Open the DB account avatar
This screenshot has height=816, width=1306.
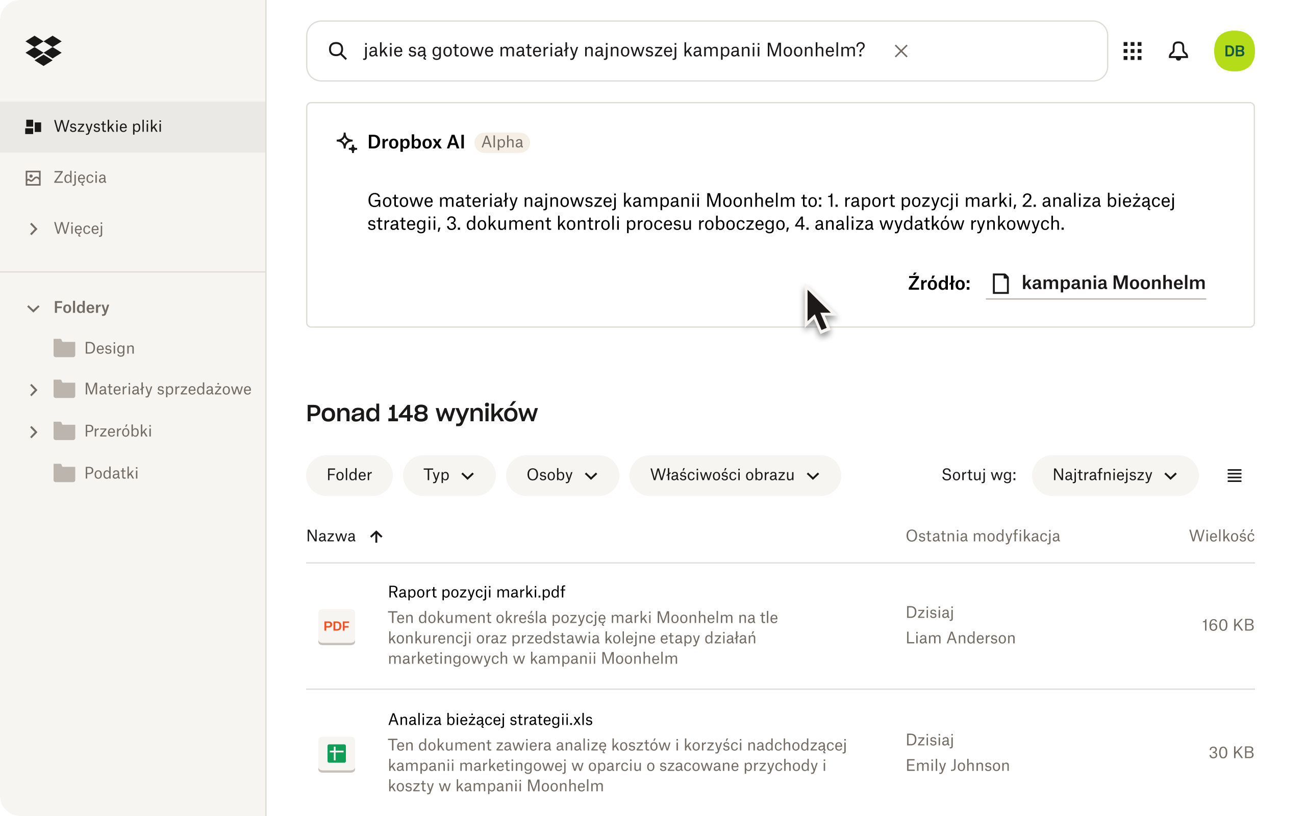1234,50
